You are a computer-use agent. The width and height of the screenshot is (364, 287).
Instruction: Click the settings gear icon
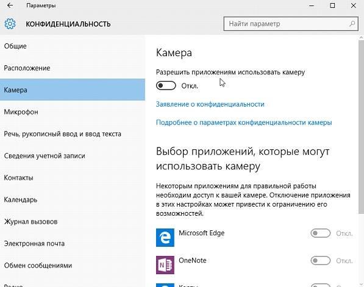click(x=10, y=24)
